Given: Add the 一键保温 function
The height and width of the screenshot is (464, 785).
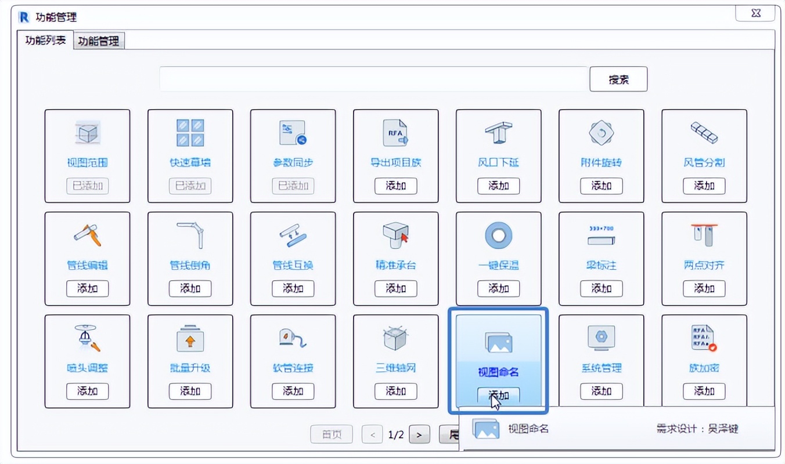Looking at the screenshot, I should 499,288.
